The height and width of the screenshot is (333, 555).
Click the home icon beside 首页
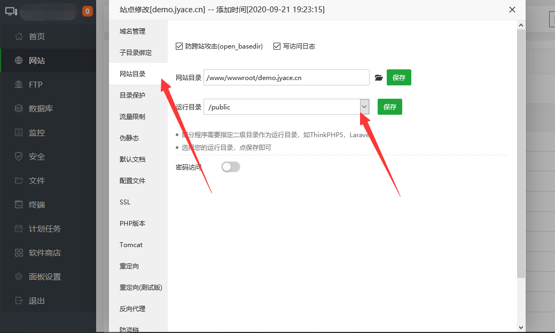pos(19,36)
